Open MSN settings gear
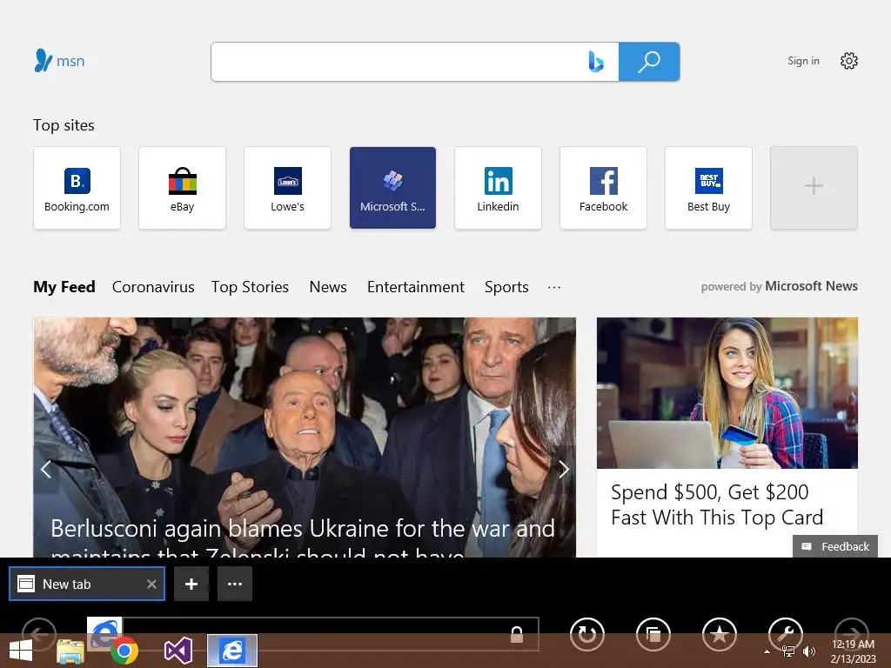 pos(849,61)
